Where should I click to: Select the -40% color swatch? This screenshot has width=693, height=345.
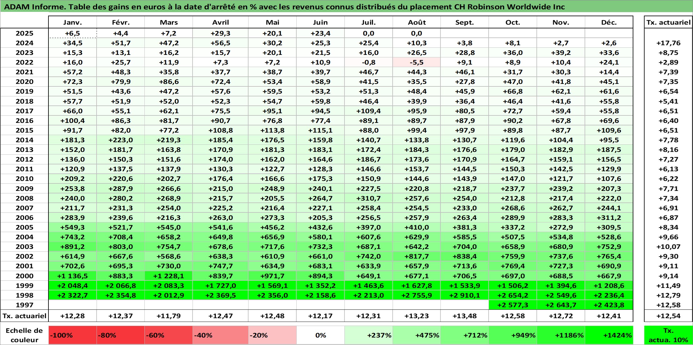click(220, 335)
